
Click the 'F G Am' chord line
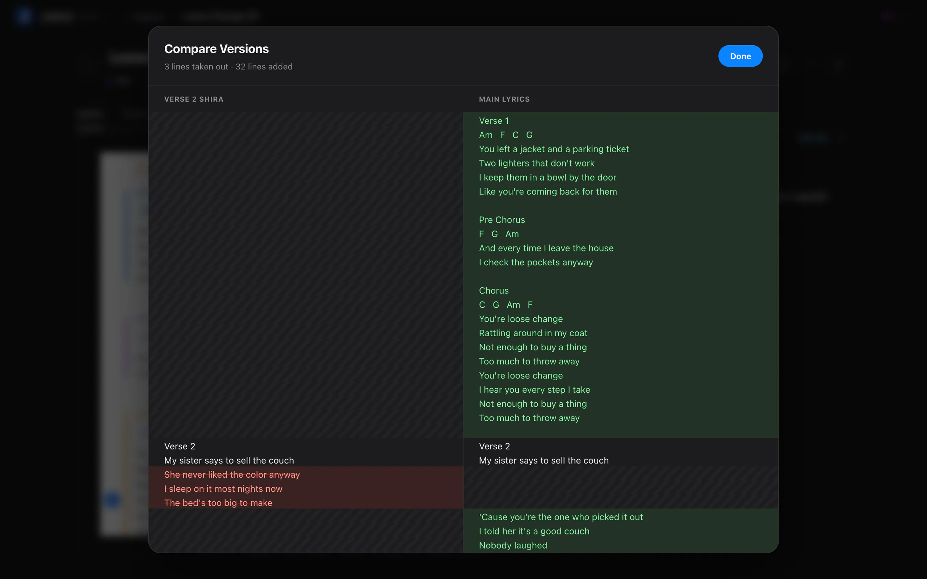pos(499,234)
